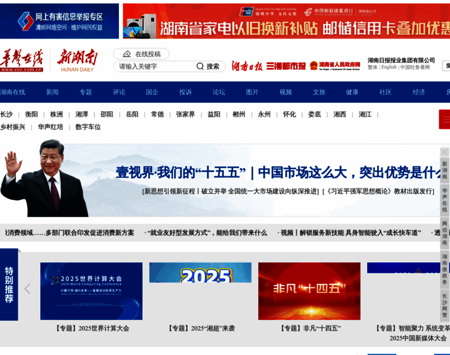
Task: Open the 华声红培 link
Action: coord(50,127)
